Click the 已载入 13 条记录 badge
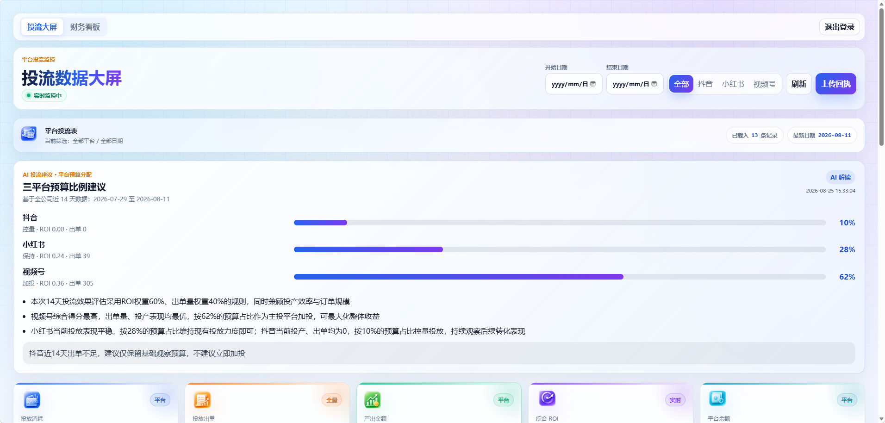Image resolution: width=885 pixels, height=423 pixels. point(754,135)
